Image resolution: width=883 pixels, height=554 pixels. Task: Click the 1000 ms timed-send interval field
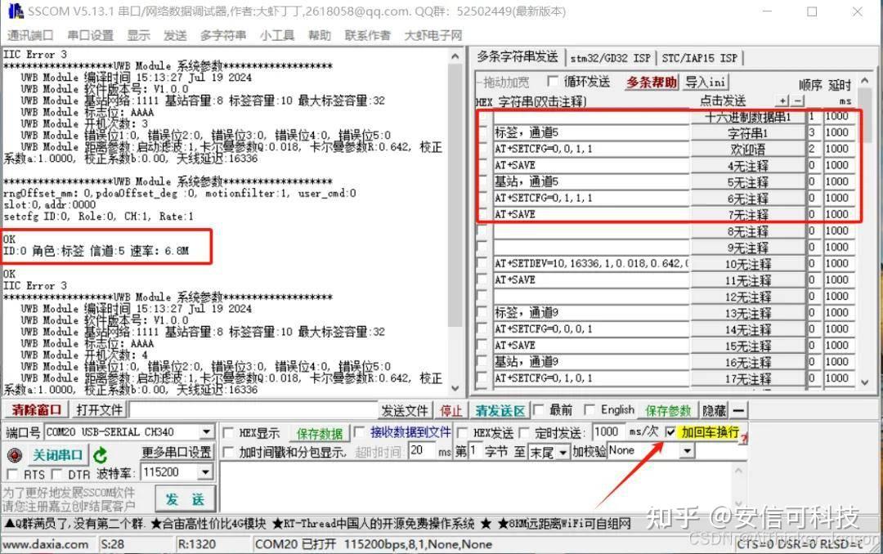tap(607, 431)
